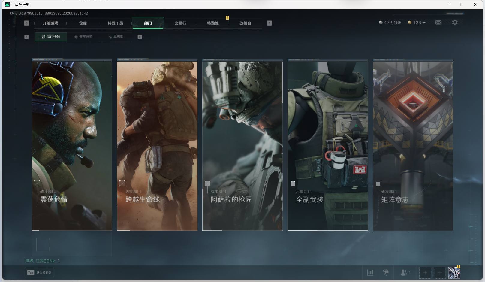Click the plus beside 128 currency
Viewport: 485px width, 282px height.
pyautogui.click(x=424, y=23)
